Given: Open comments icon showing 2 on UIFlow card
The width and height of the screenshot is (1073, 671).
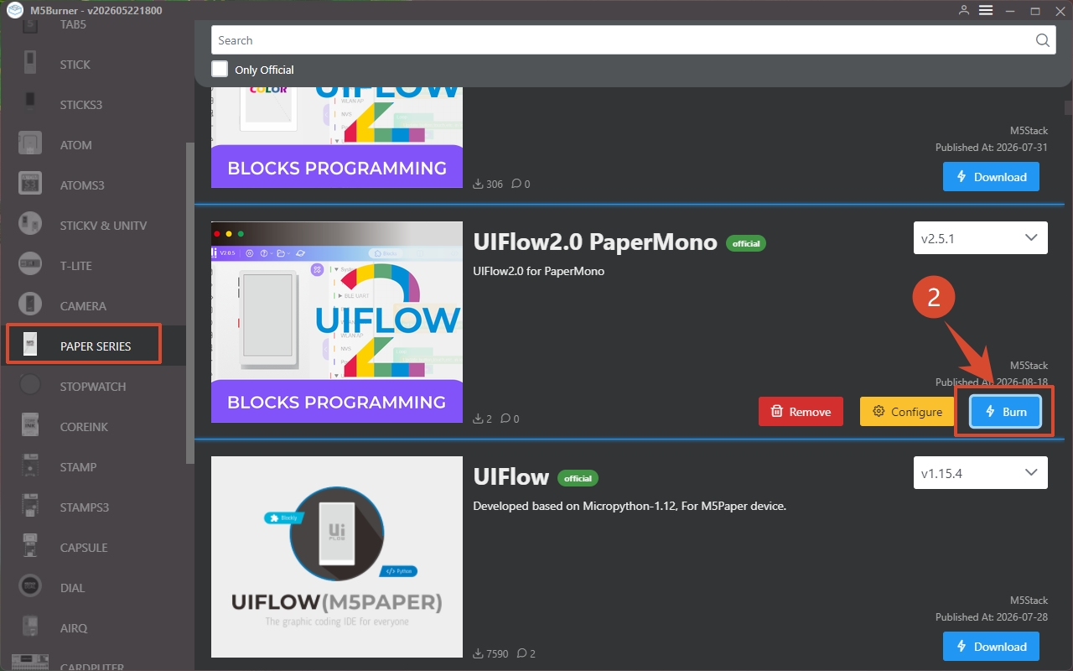Looking at the screenshot, I should click(521, 653).
